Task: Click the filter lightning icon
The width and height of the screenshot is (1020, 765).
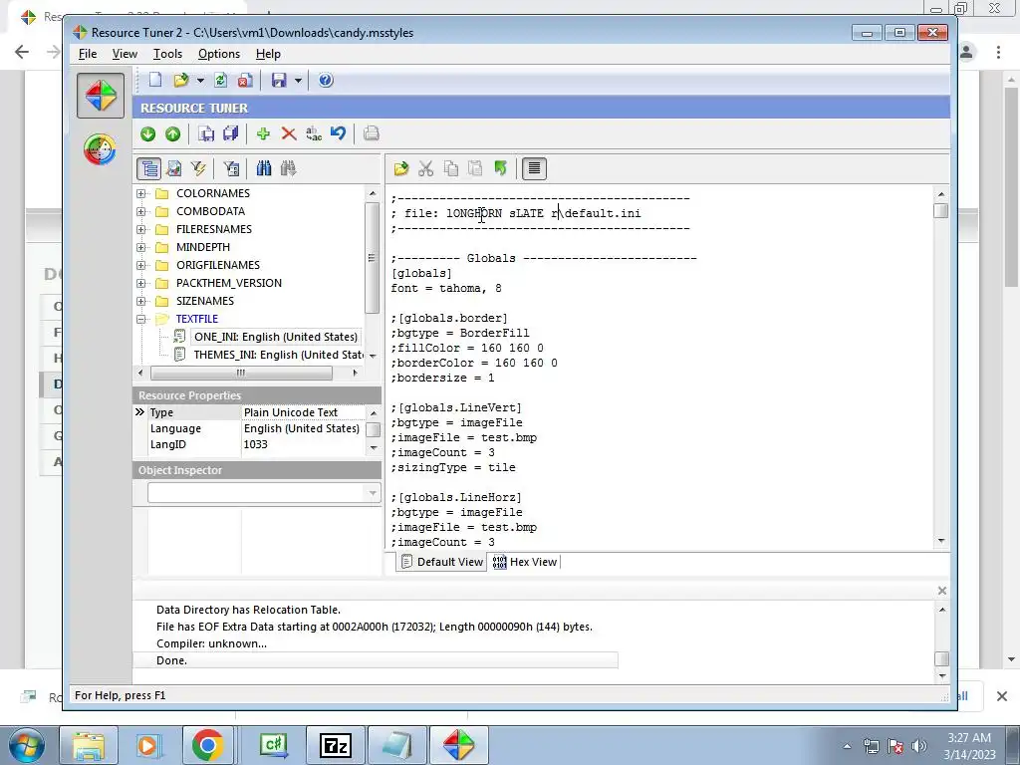Action: [x=198, y=169]
